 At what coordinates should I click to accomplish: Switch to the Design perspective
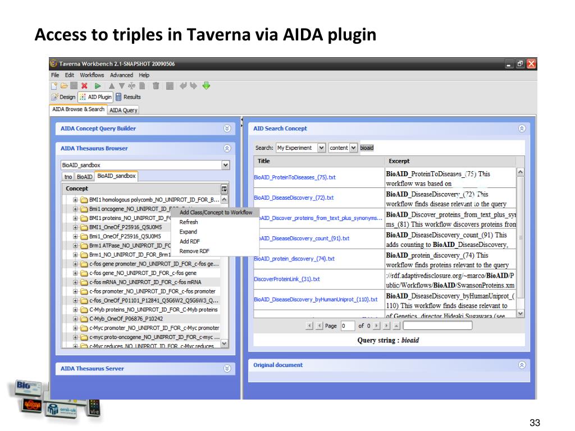pos(64,97)
